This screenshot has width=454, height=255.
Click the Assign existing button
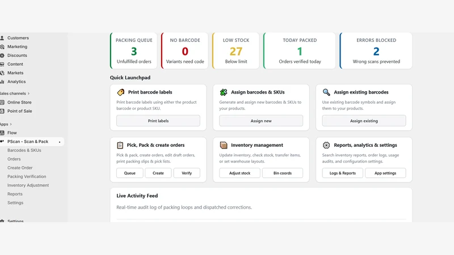pyautogui.click(x=364, y=121)
